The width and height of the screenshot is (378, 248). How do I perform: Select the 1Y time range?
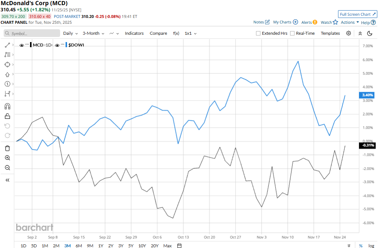pos(101,245)
